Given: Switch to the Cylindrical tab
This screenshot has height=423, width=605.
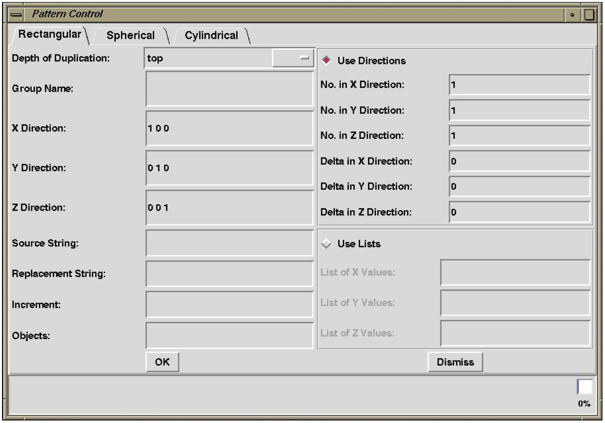Looking at the screenshot, I should 211,36.
